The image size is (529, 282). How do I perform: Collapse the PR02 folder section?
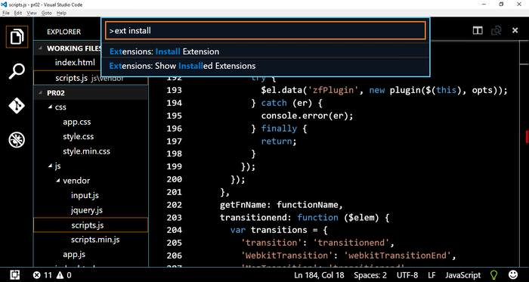click(41, 93)
